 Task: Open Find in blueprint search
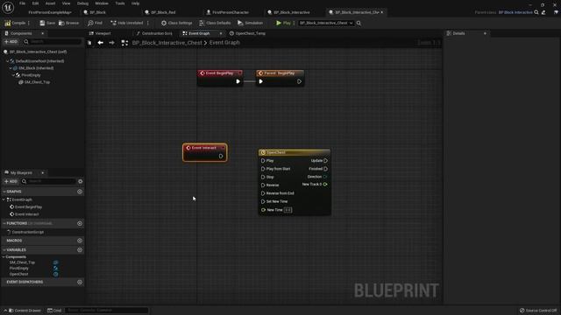[95, 23]
